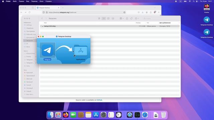
Task: Bookmark the page with the star icon
Action: (x=124, y=12)
